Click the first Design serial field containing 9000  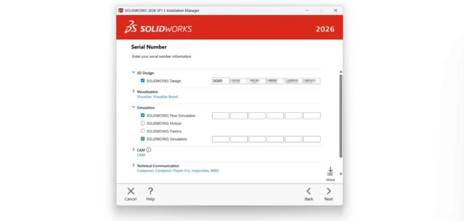[x=221, y=81]
